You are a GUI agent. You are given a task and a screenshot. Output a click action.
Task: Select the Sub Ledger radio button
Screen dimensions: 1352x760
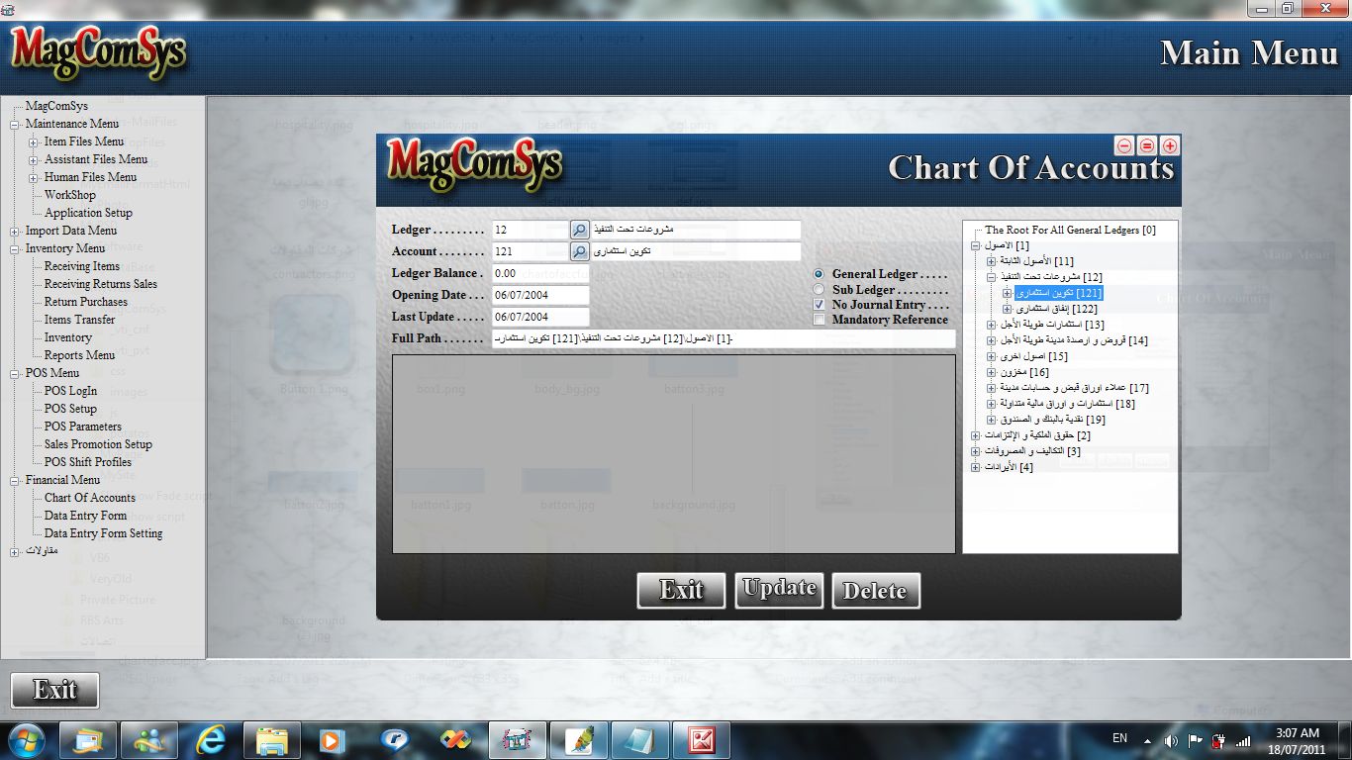819,290
